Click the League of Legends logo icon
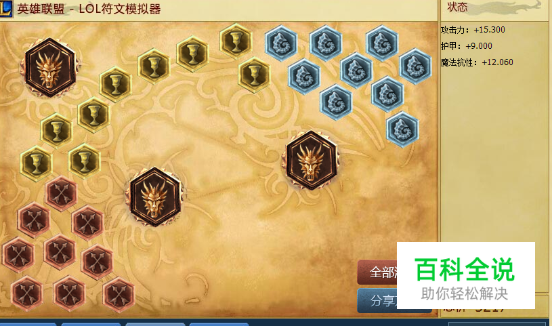 (5, 8)
